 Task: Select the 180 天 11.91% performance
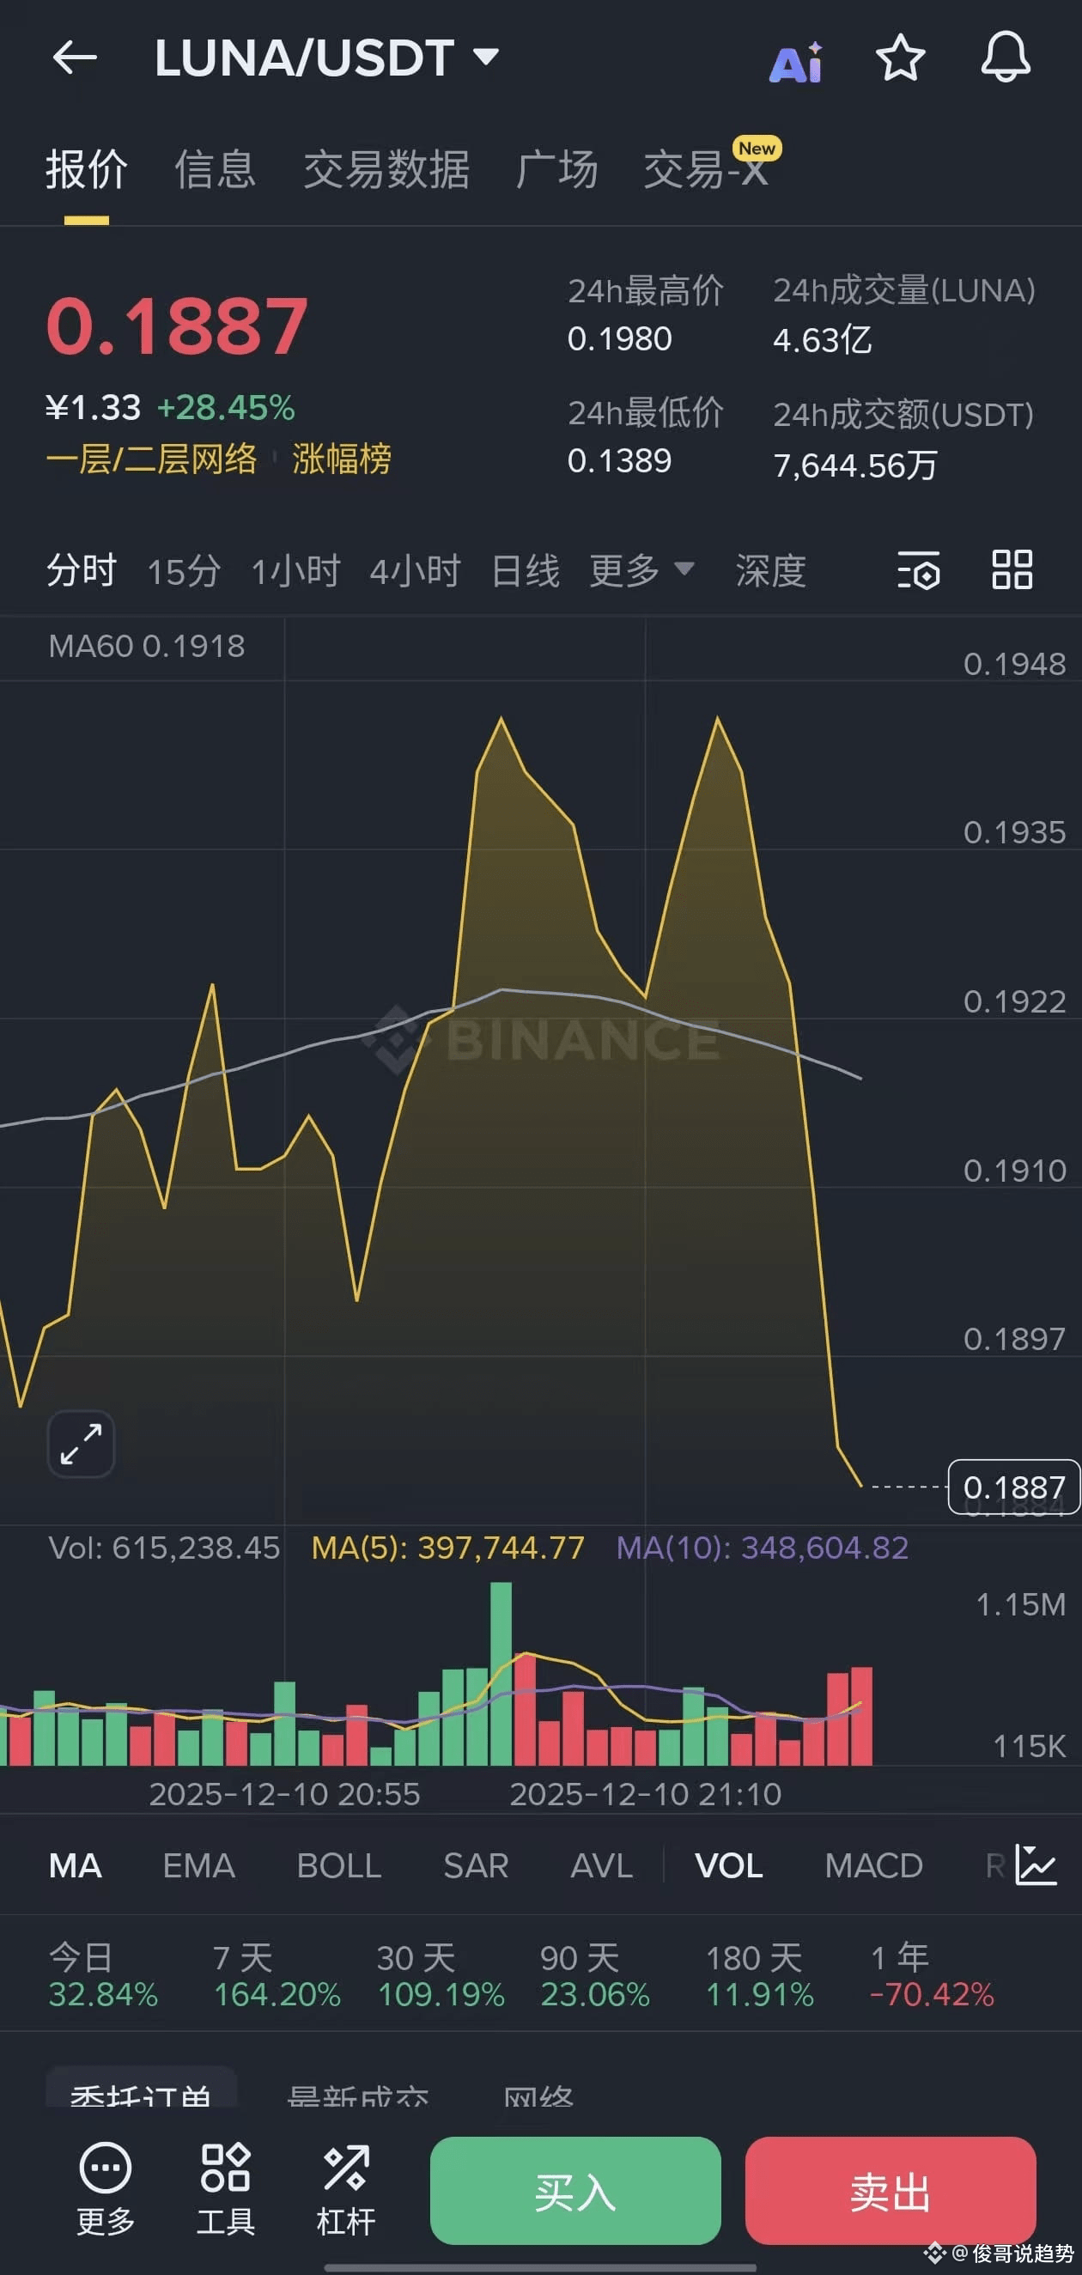coord(760,1974)
